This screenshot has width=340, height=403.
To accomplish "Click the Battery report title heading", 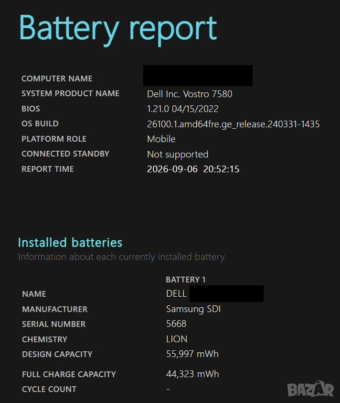I will pyautogui.click(x=118, y=30).
